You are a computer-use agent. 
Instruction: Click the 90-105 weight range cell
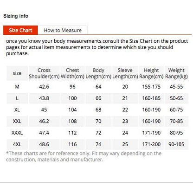176,144
